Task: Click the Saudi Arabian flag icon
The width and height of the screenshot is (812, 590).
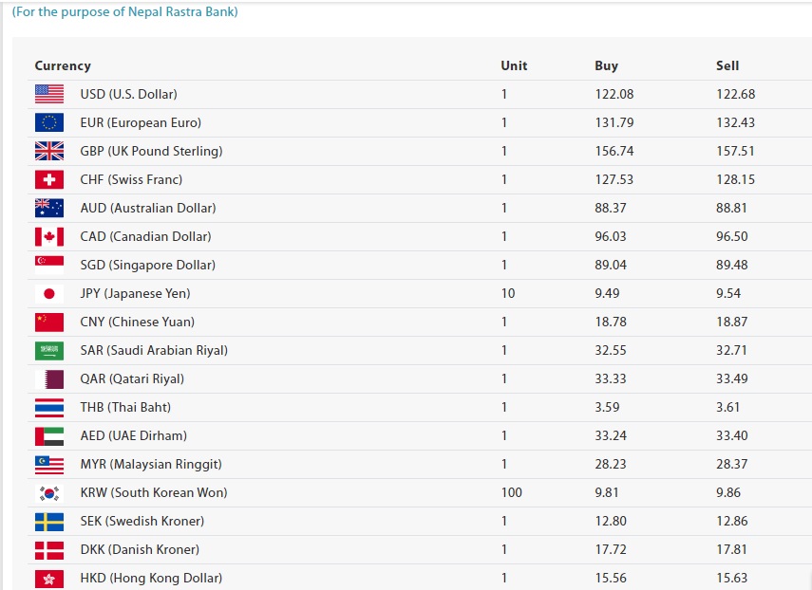Action: pyautogui.click(x=49, y=350)
